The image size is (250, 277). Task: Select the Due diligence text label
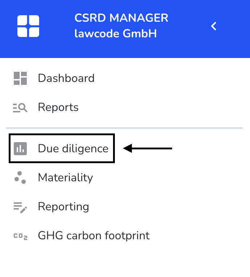[73, 148]
